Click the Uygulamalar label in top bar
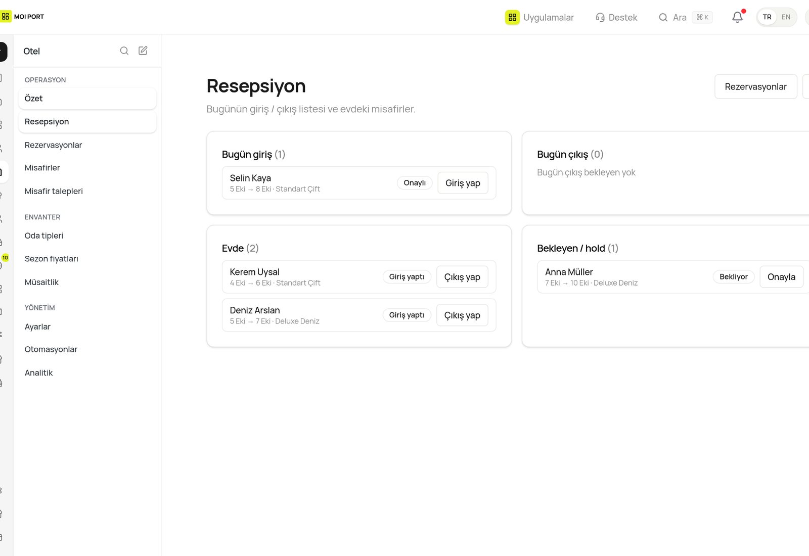Image resolution: width=809 pixels, height=556 pixels. click(x=549, y=17)
